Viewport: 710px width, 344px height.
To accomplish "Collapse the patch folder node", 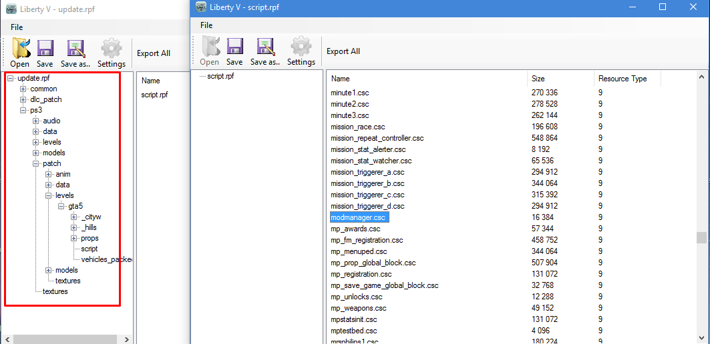I will [36, 163].
